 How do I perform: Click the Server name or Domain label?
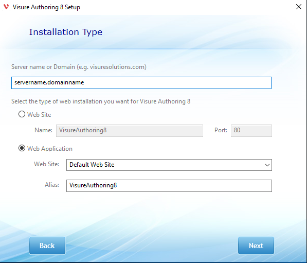[x=79, y=67]
